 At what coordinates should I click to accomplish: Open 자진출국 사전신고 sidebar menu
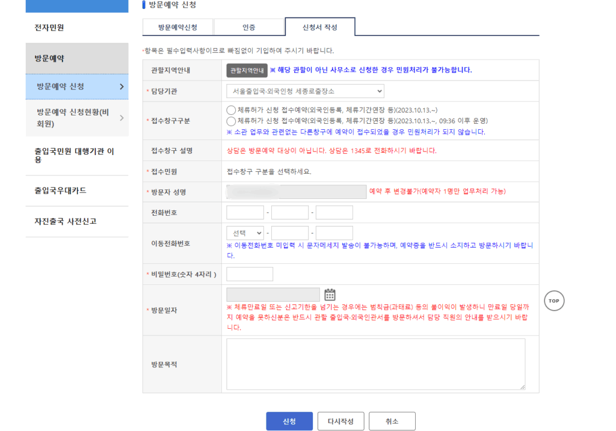tap(66, 221)
